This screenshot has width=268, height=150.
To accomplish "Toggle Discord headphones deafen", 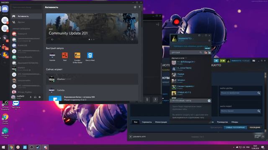I will tap(35, 97).
